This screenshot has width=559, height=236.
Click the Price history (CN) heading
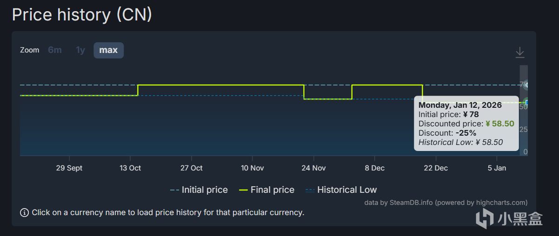click(82, 15)
